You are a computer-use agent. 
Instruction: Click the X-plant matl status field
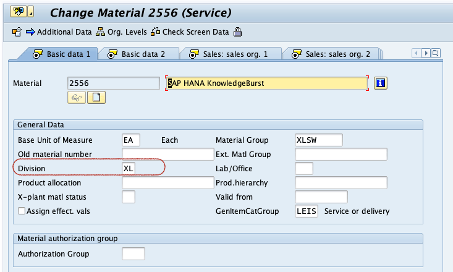tap(129, 197)
